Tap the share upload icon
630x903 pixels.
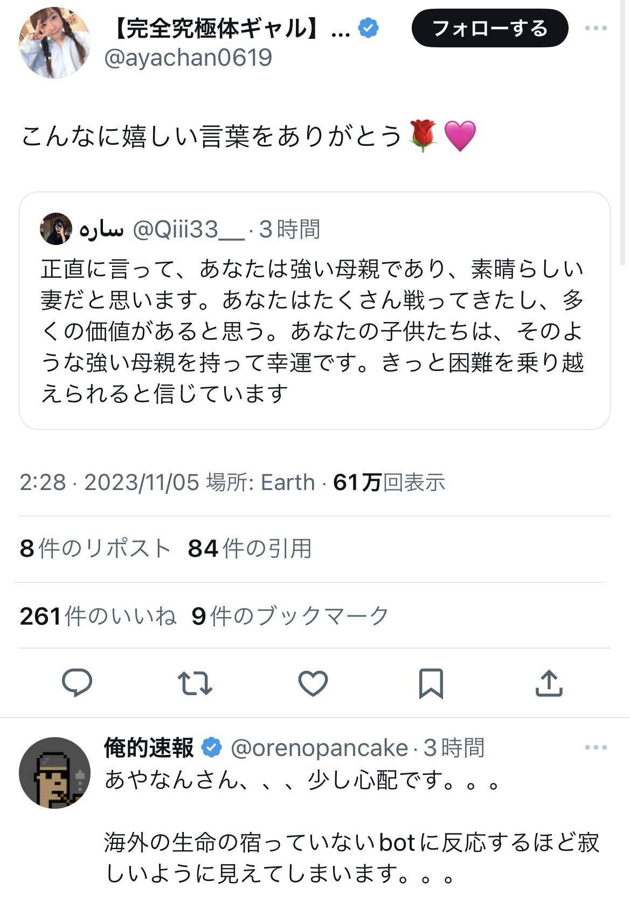click(549, 683)
